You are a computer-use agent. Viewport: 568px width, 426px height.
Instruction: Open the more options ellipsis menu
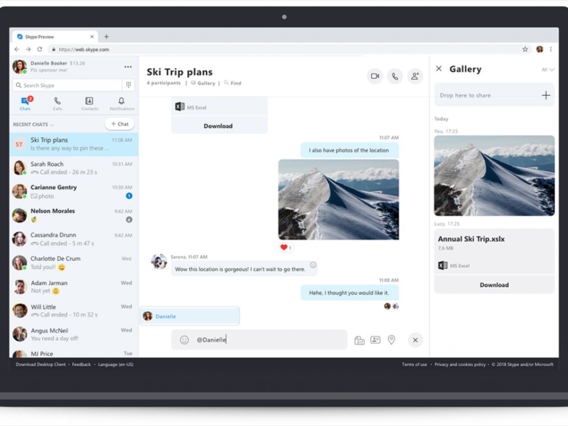[128, 67]
